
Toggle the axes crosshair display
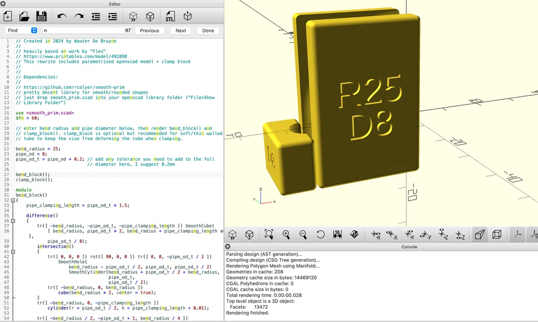pyautogui.click(x=517, y=234)
